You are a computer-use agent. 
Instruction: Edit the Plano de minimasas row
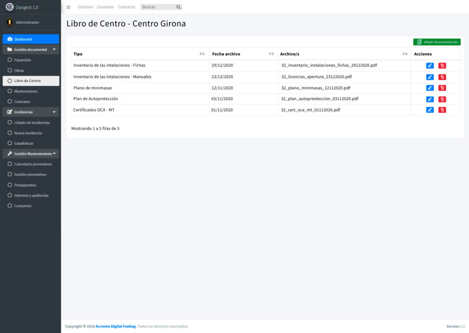(x=430, y=88)
